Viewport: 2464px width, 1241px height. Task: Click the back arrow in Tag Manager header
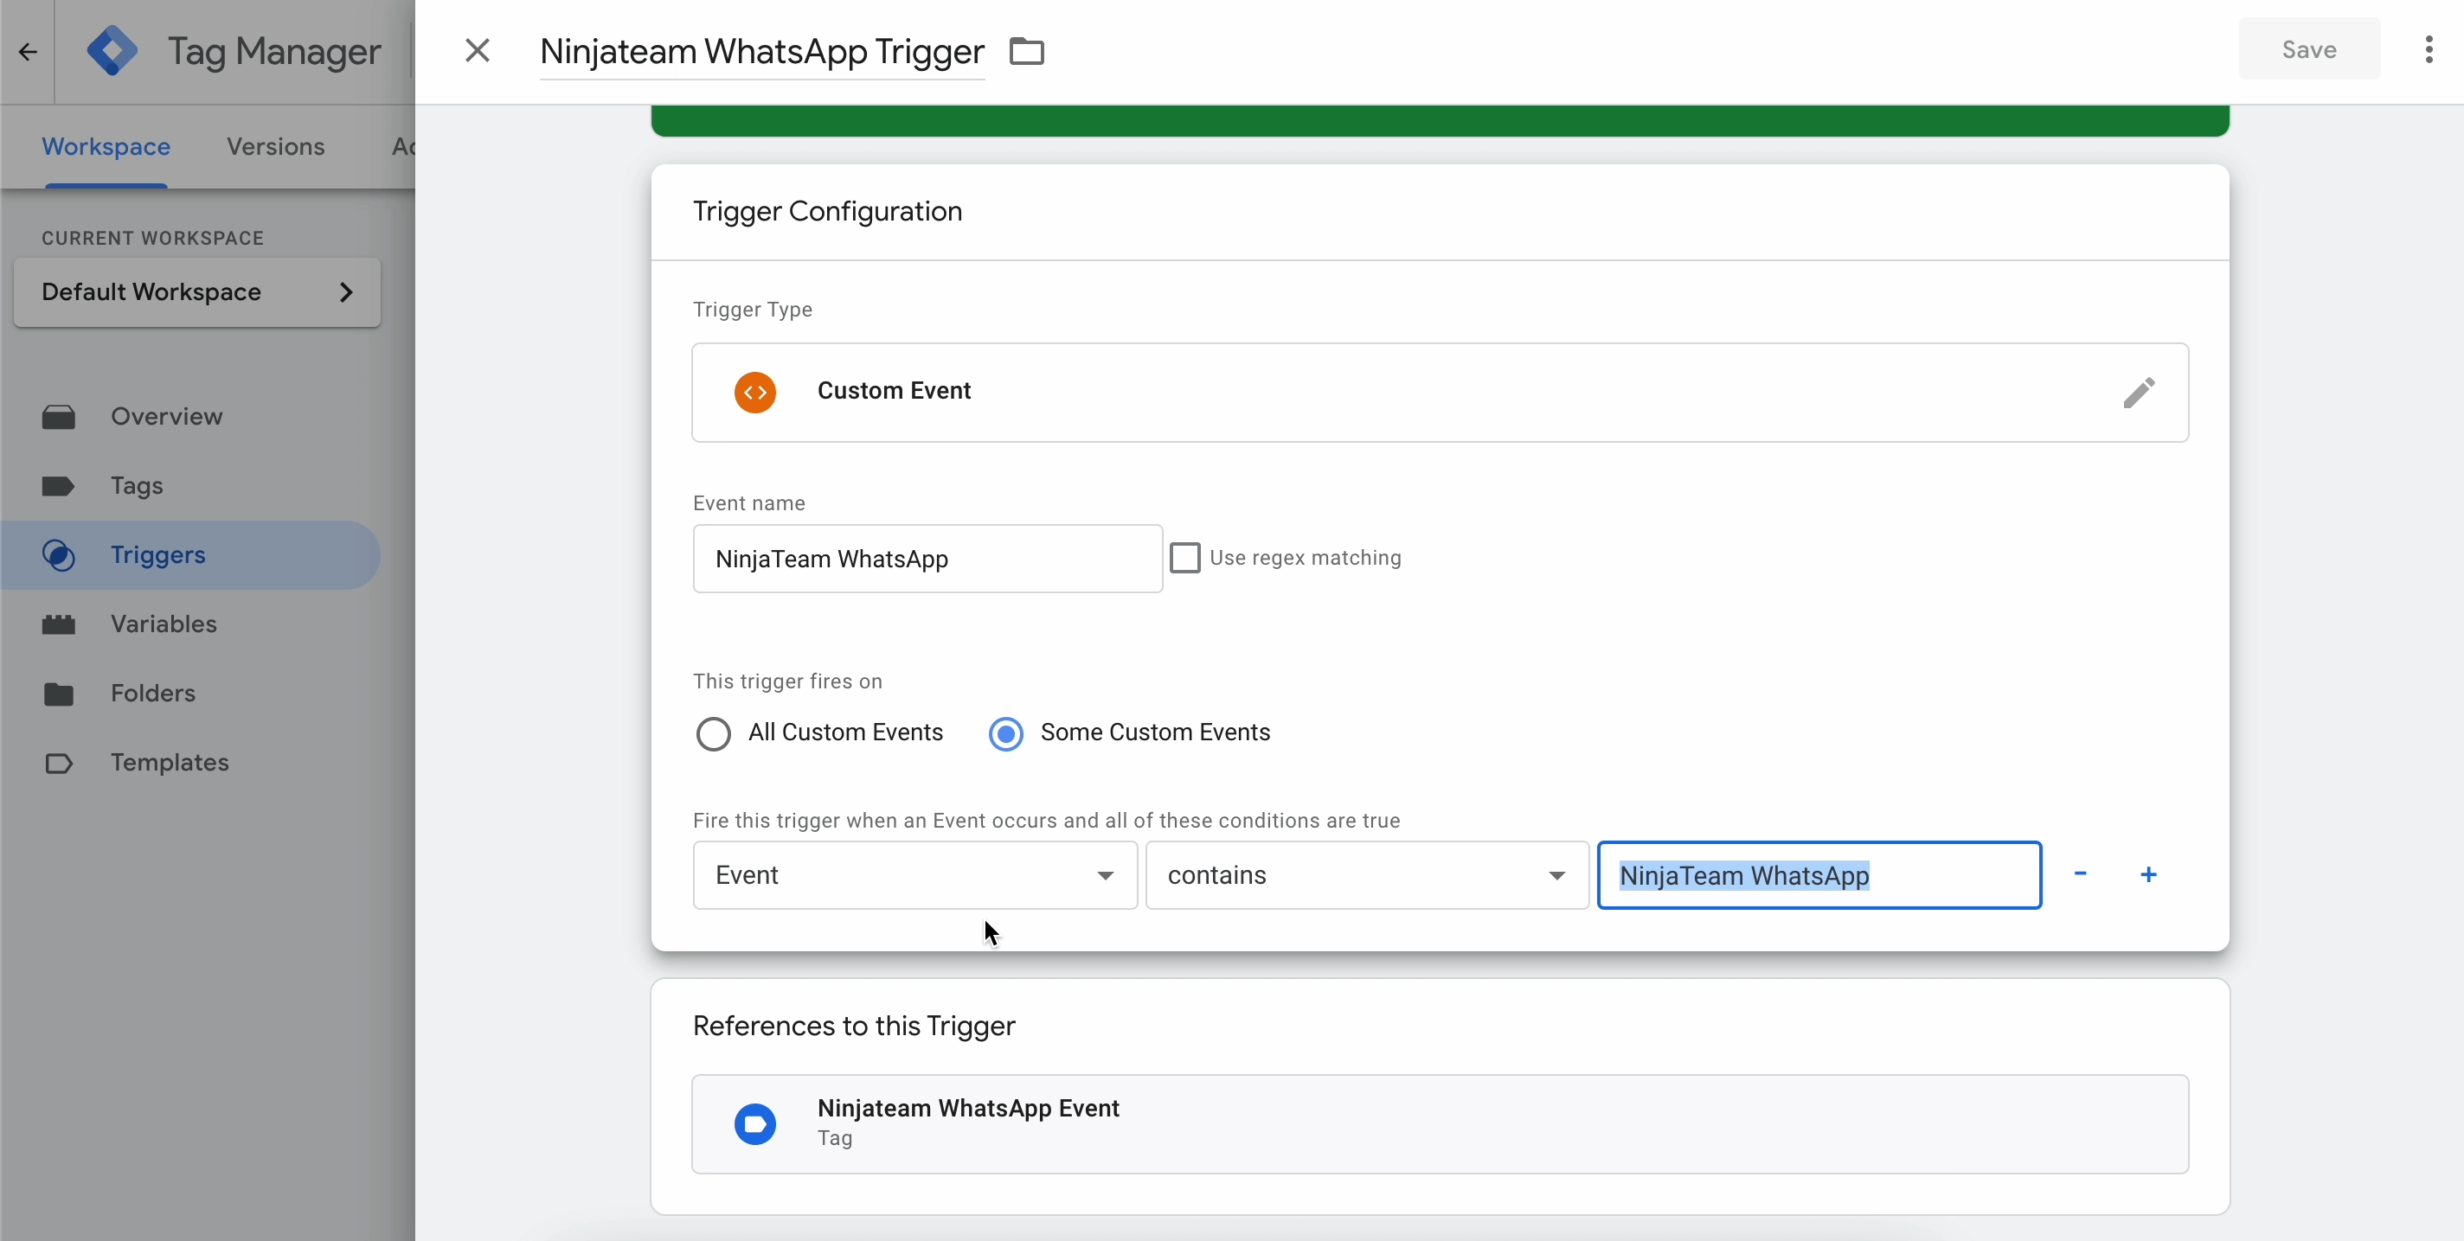[x=28, y=52]
